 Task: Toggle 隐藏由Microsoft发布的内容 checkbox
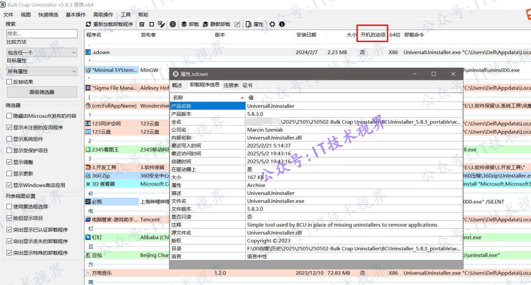coord(9,116)
